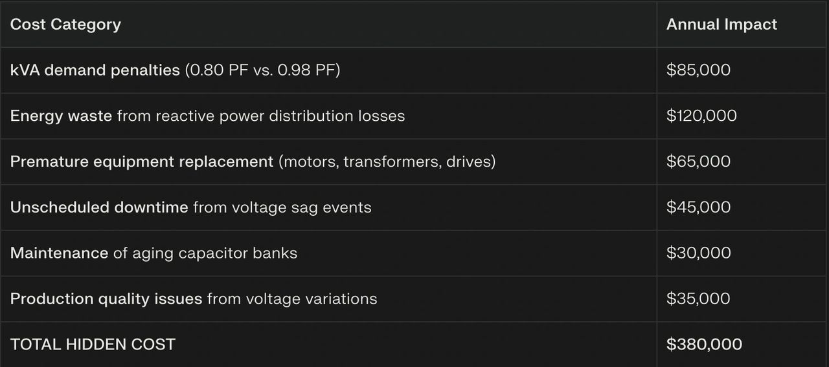Click the Annual Impact column header
The image size is (829, 367).
pos(721,25)
